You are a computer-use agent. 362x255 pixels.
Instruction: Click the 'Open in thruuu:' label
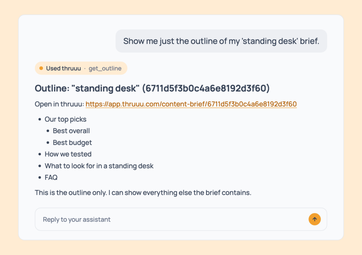[59, 104]
